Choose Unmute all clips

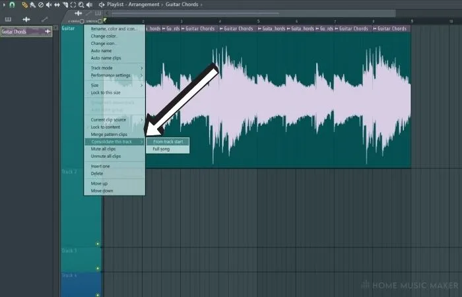click(114, 156)
